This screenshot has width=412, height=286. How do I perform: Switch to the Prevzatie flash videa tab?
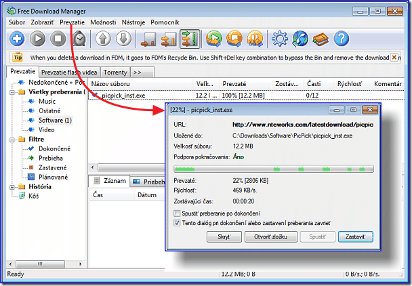point(69,73)
